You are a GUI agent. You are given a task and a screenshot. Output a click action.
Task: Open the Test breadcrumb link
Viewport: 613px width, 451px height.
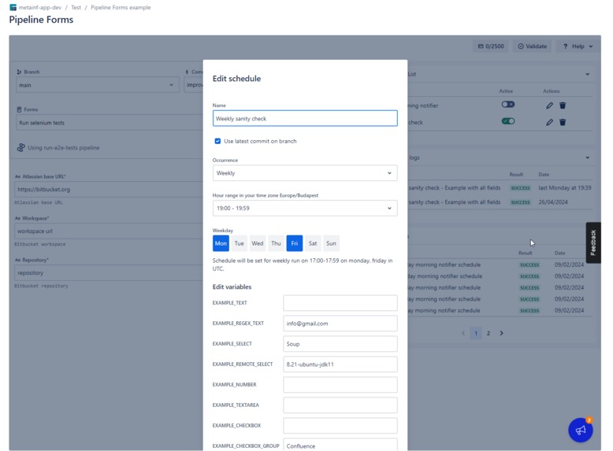tap(76, 7)
